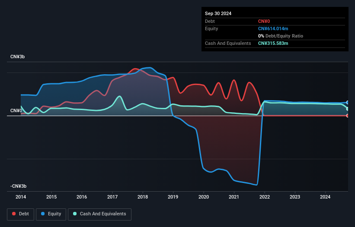Click the tooltip Debt row label
This screenshot has width=355, height=227.
[210, 21]
